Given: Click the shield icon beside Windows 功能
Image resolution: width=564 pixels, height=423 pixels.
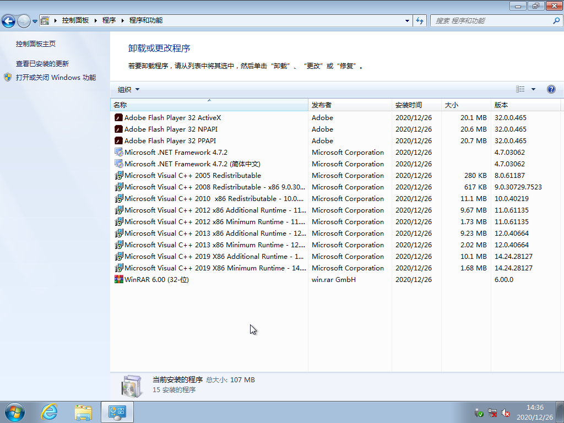Looking at the screenshot, I should tap(8, 77).
